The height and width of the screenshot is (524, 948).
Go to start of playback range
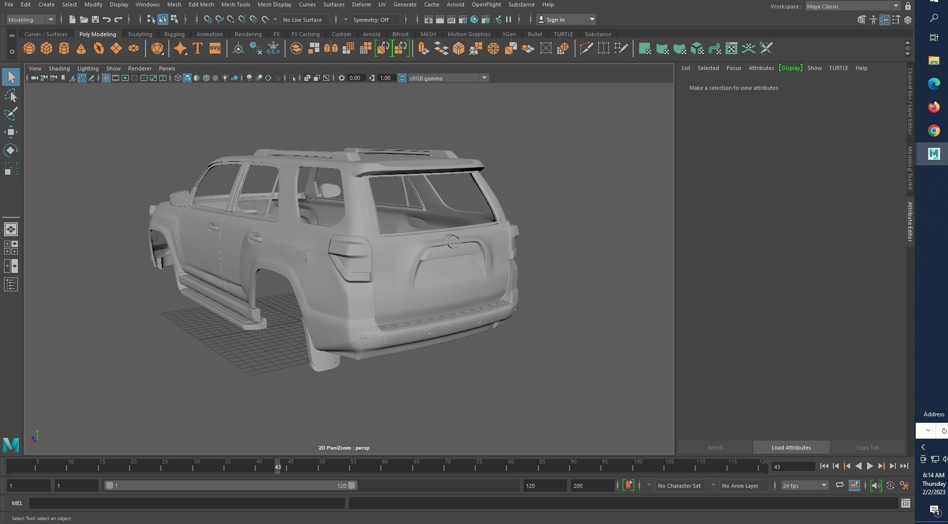pyautogui.click(x=824, y=466)
